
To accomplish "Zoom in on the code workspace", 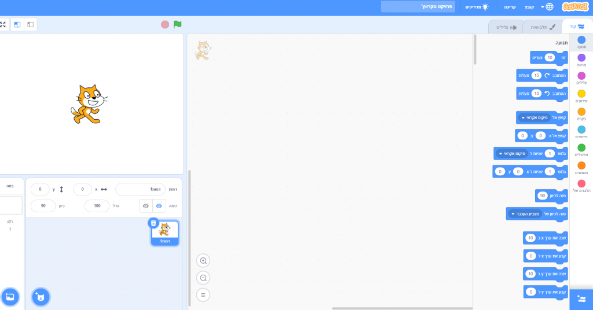I will pos(203,261).
